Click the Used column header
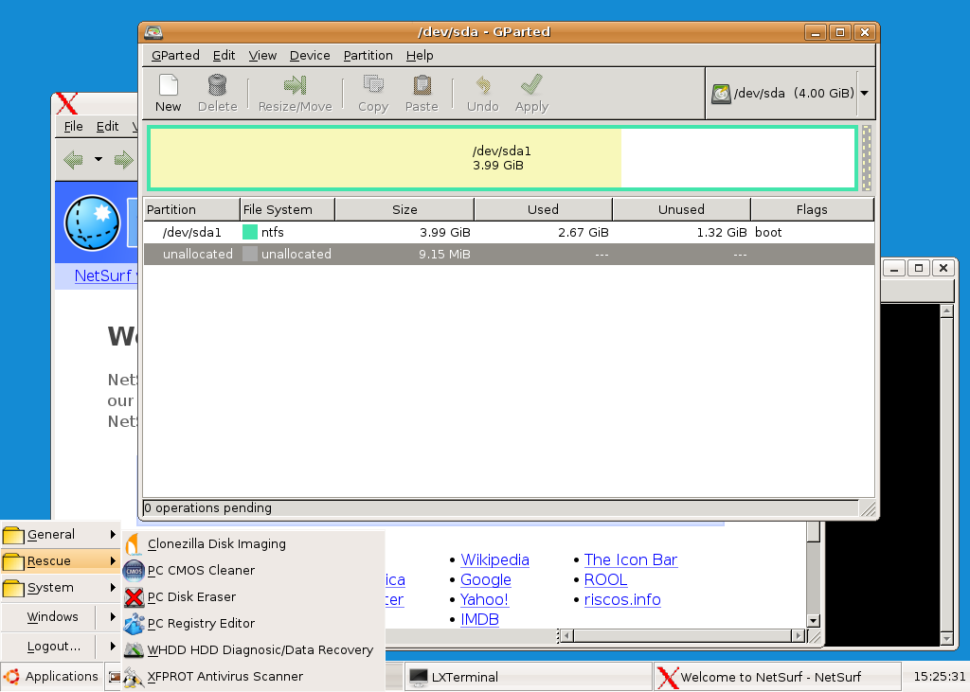 tap(543, 209)
